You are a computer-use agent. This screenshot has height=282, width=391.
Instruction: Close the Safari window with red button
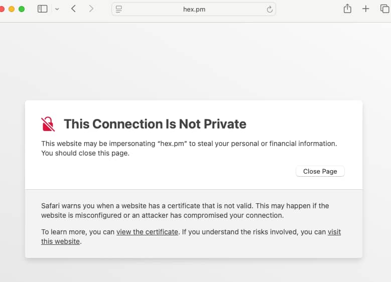tap(2, 9)
